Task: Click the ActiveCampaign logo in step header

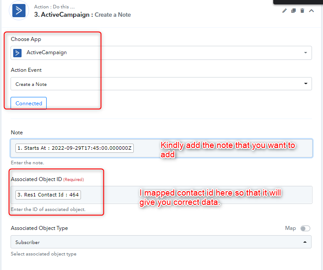Action: [x=19, y=11]
